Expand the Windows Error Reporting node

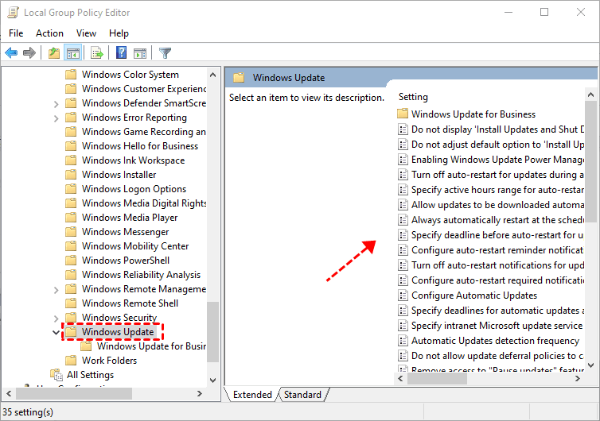pos(56,118)
